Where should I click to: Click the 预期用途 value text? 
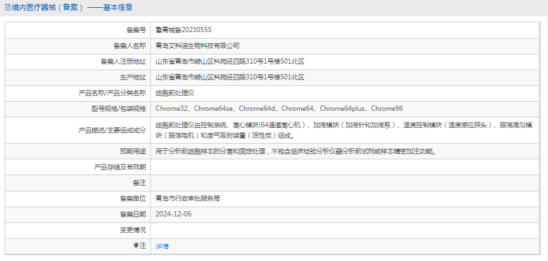(x=296, y=151)
